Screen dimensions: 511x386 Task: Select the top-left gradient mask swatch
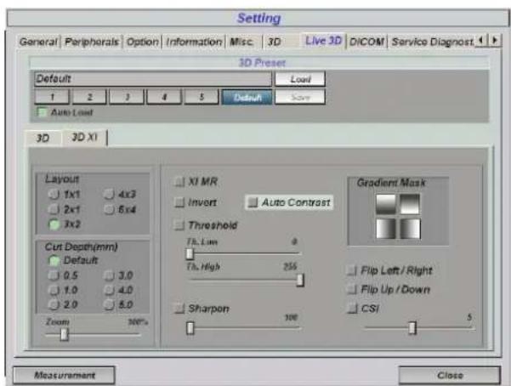(x=385, y=204)
